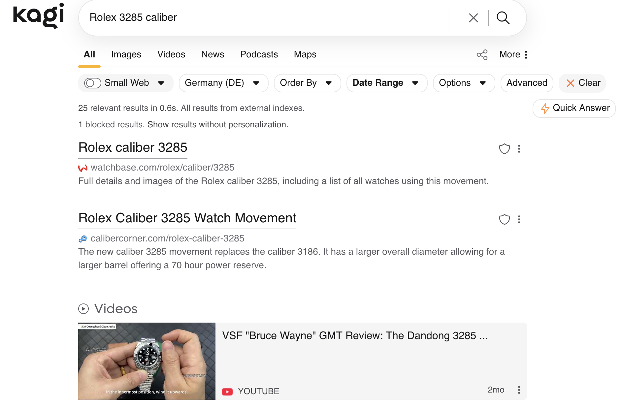Open Advanced search settings
The height and width of the screenshot is (411, 623).
coord(526,83)
